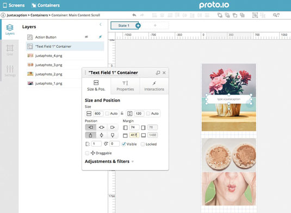Align position to top
Screen dimensions: 291x213
(x=91, y=135)
